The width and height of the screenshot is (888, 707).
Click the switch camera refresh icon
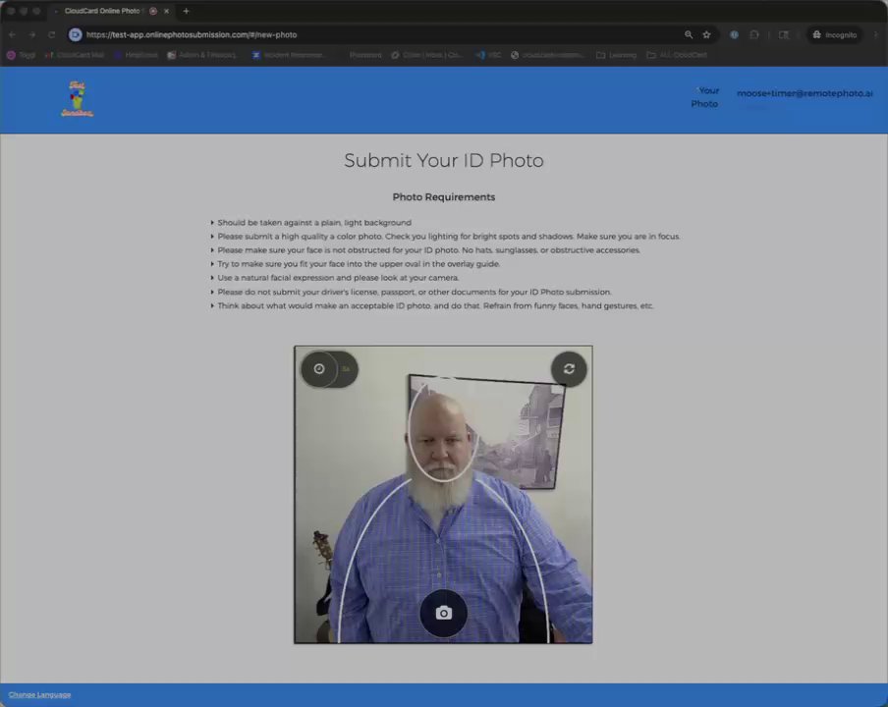click(569, 369)
